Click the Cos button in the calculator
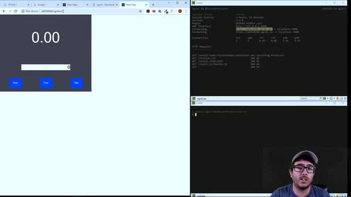Screen dimensions: 351x197 coord(46,83)
